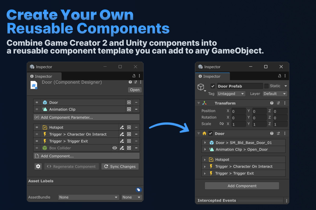The height and width of the screenshot is (210, 316).
Task: Toggle lock icon in left Inspector
Action: 134,76
